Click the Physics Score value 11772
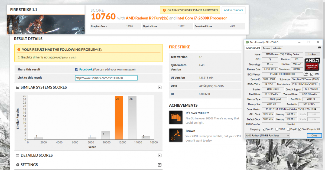Image resolution: width=325 pixels, height=170 pixels. click(181, 26)
